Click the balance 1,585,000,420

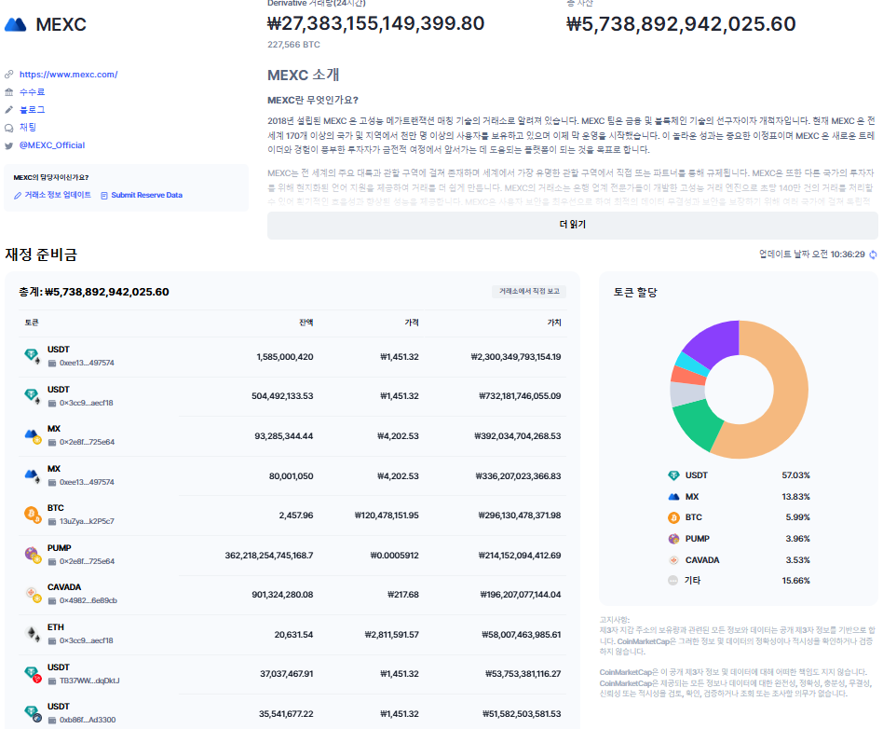tap(284, 357)
